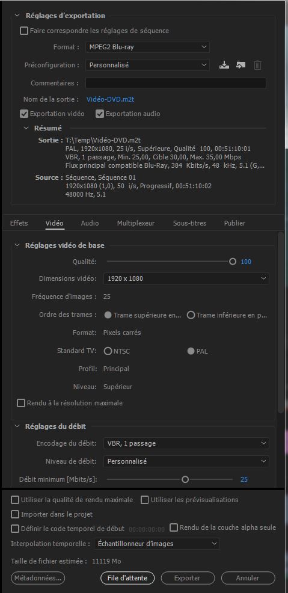Click the save preset icon
Screen dimensions: 288x593
point(224,65)
